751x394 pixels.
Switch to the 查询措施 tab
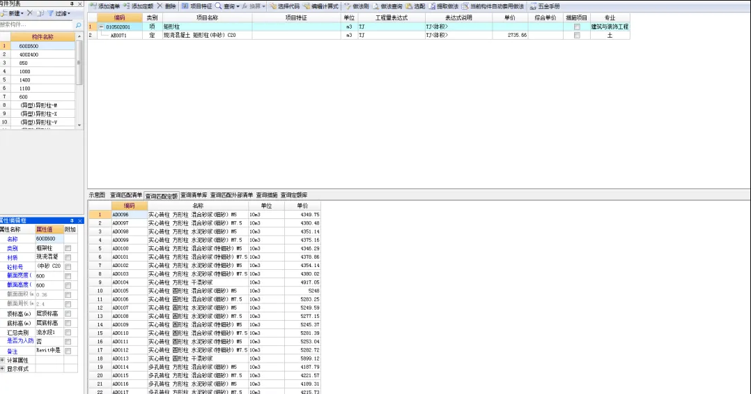[x=267, y=195]
